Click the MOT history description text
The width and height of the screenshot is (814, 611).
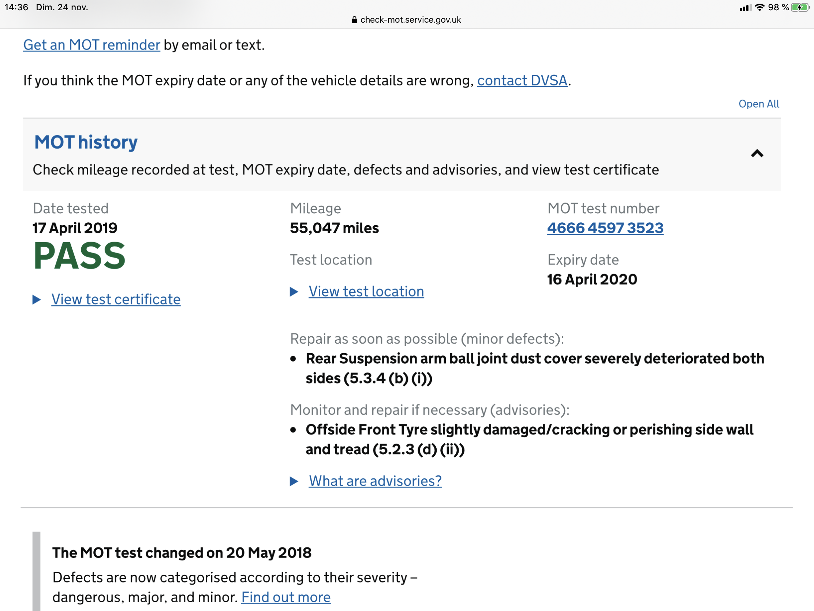[346, 170]
